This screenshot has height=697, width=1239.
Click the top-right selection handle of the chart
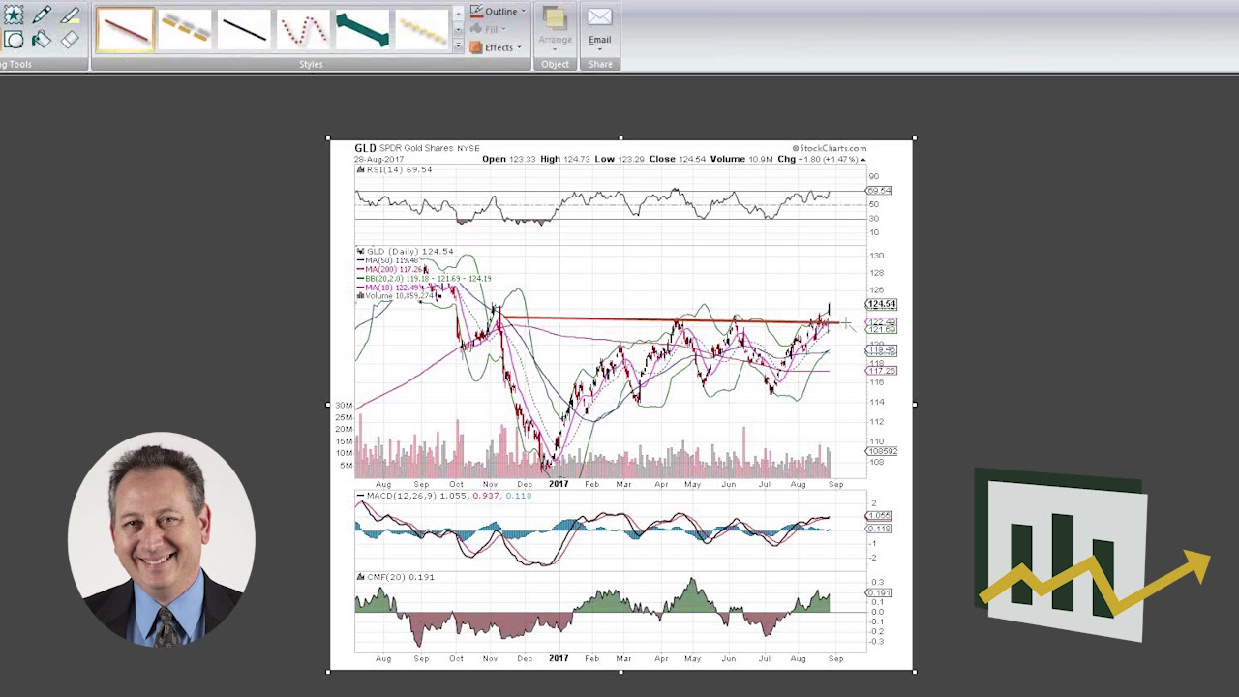(x=914, y=139)
